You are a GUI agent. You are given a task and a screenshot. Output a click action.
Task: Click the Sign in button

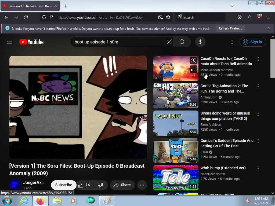(253, 42)
